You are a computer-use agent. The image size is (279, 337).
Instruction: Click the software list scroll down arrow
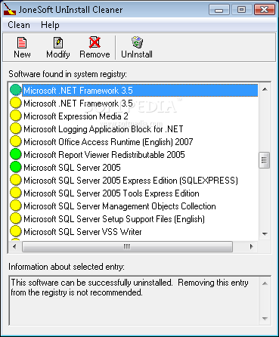click(265, 233)
